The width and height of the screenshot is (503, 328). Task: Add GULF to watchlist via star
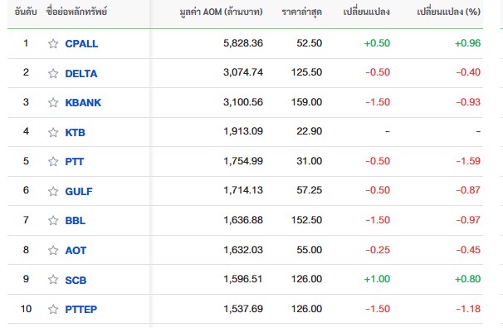pyautogui.click(x=53, y=191)
